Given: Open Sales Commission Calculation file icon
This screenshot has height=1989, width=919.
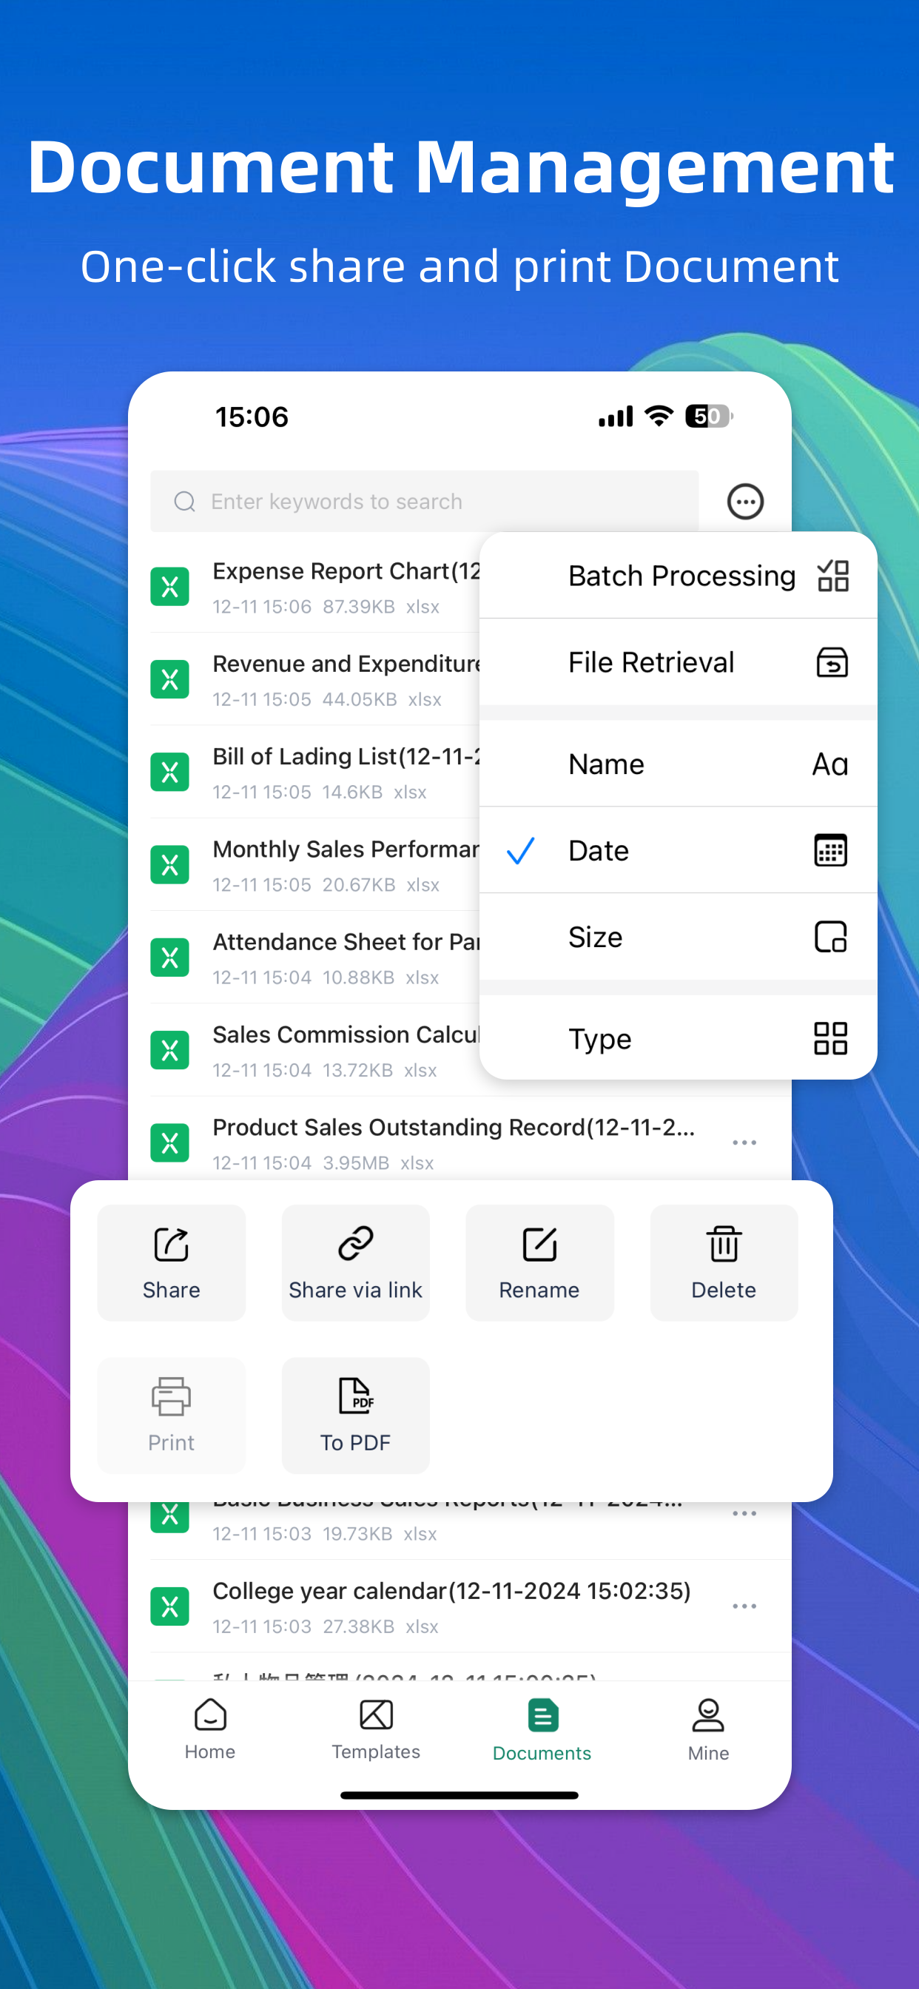Looking at the screenshot, I should pos(170,1050).
